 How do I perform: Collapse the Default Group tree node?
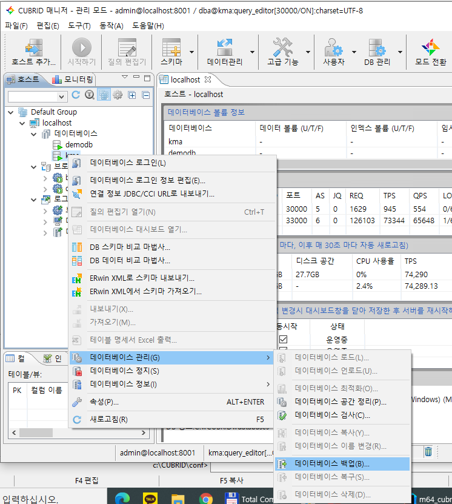click(10, 112)
